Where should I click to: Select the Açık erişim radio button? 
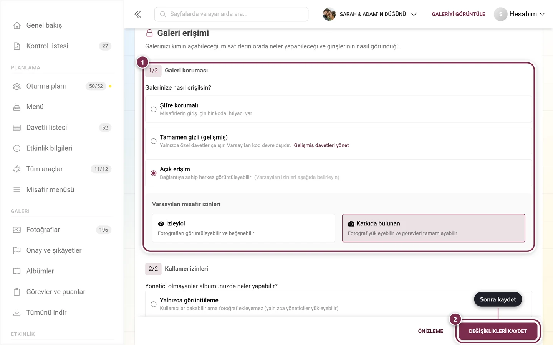click(x=154, y=173)
